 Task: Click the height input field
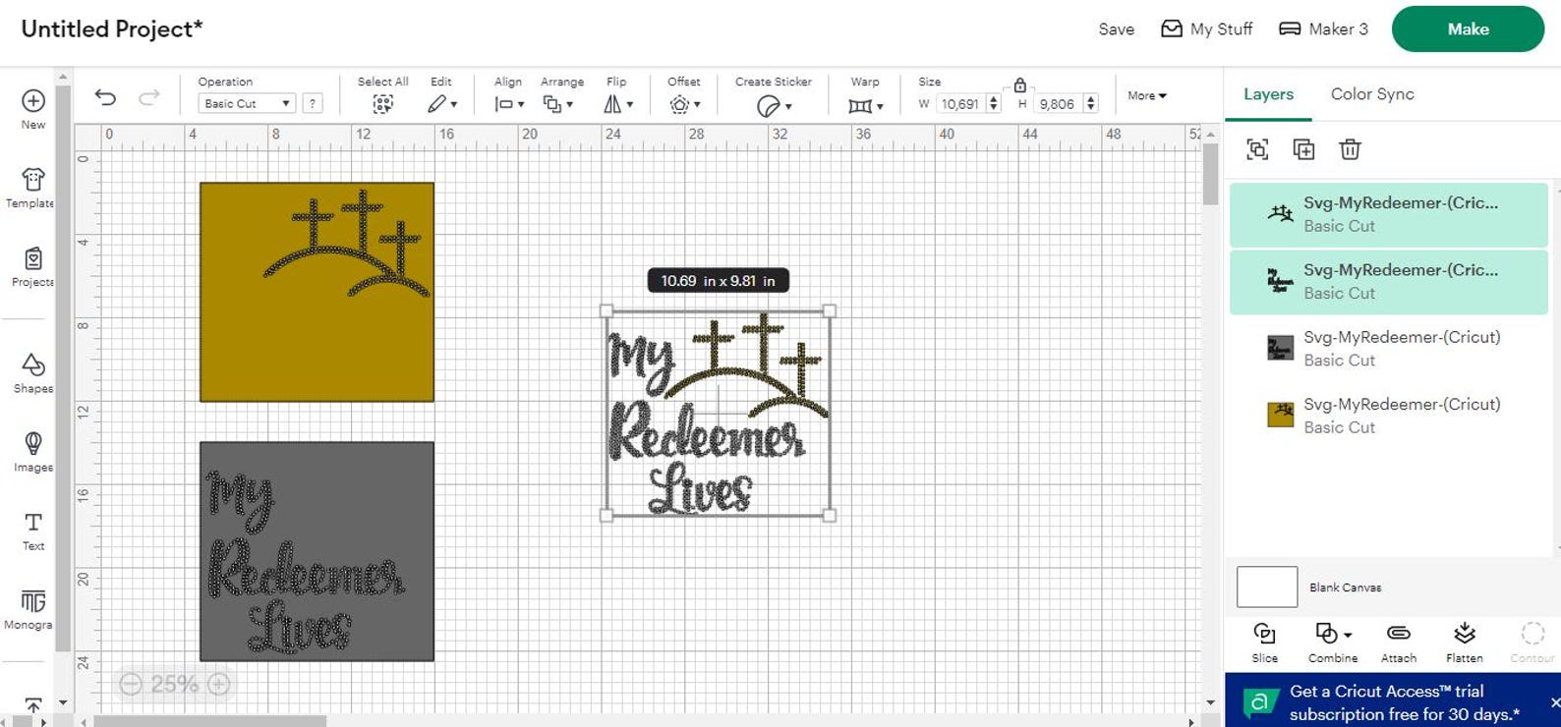[1057, 103]
